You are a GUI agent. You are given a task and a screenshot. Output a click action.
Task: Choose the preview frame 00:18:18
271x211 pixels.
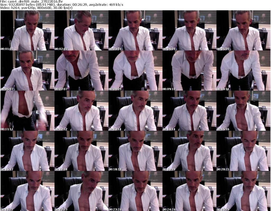tap(135, 151)
